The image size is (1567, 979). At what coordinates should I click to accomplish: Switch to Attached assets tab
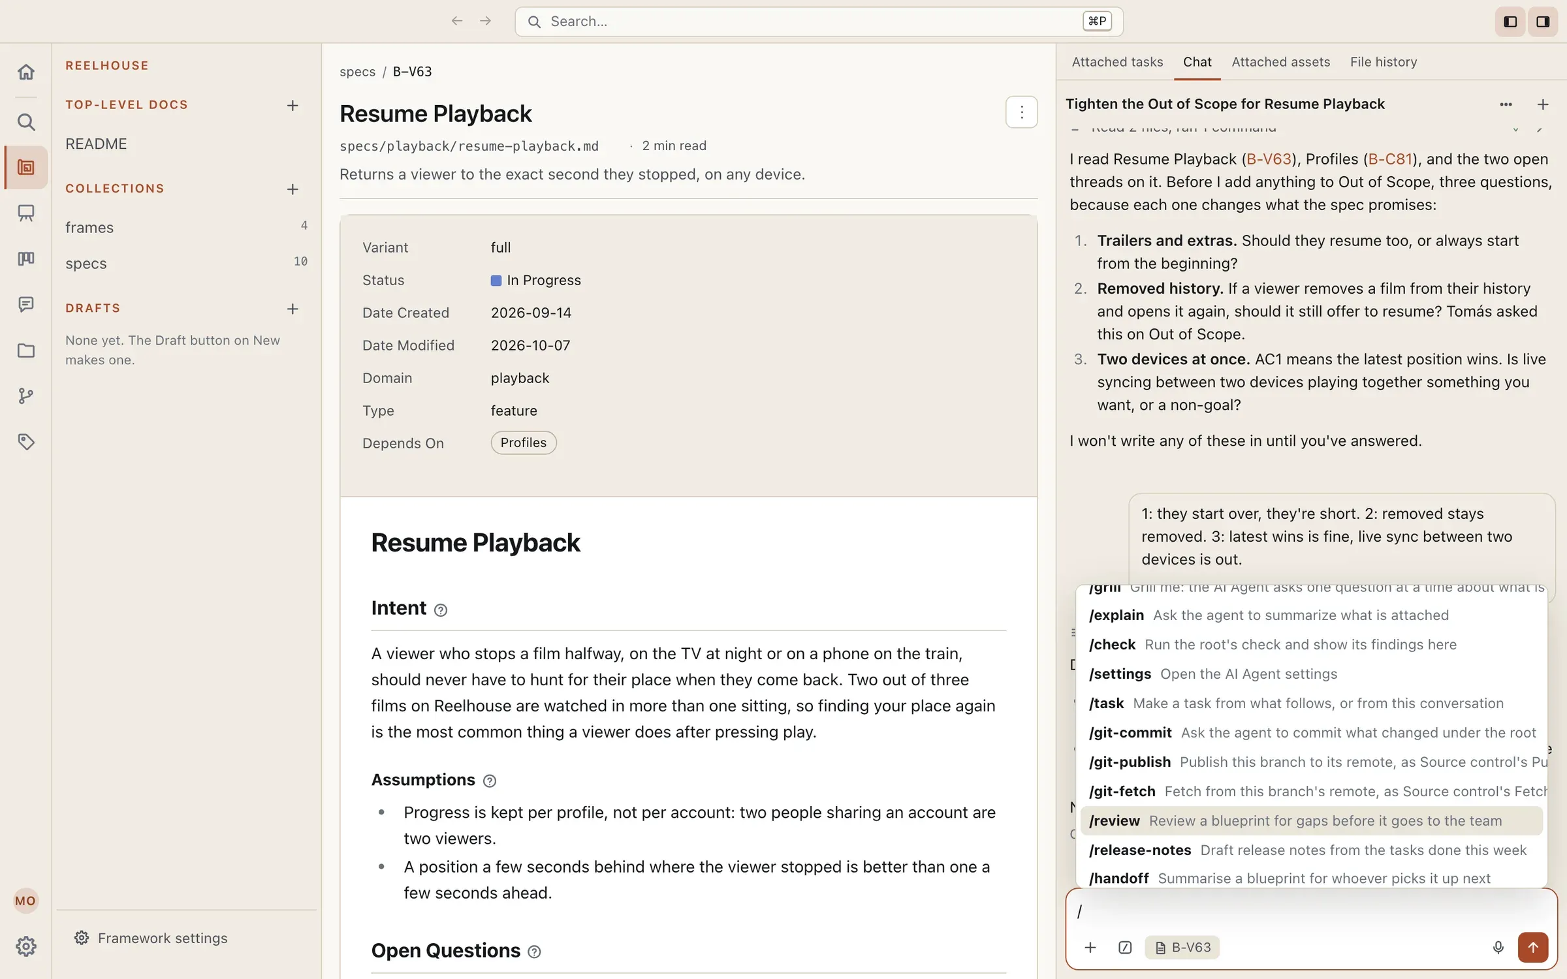(x=1280, y=62)
